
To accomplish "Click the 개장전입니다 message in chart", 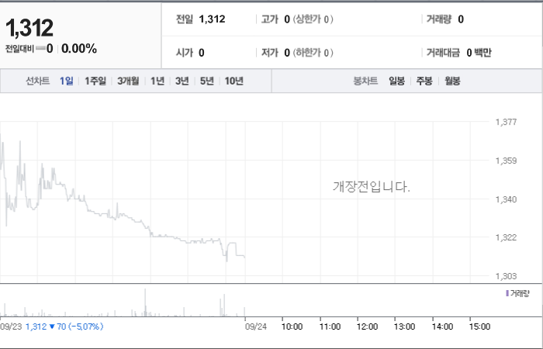I will pos(372,187).
